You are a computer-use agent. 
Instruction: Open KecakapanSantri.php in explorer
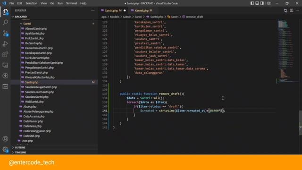click(x=38, y=53)
